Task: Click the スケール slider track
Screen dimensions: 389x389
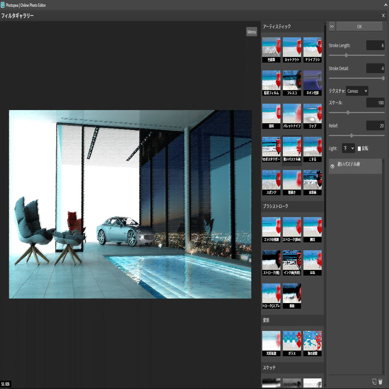Action: pos(357,113)
